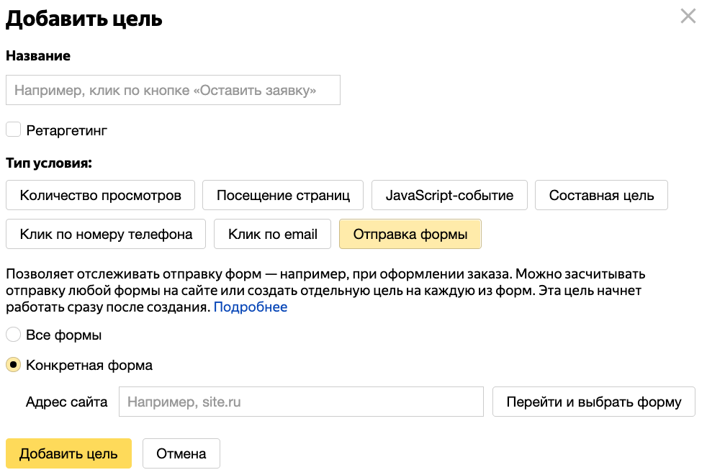Close the Добавить цель dialog with X
This screenshot has height=475, width=707.
coord(688,17)
